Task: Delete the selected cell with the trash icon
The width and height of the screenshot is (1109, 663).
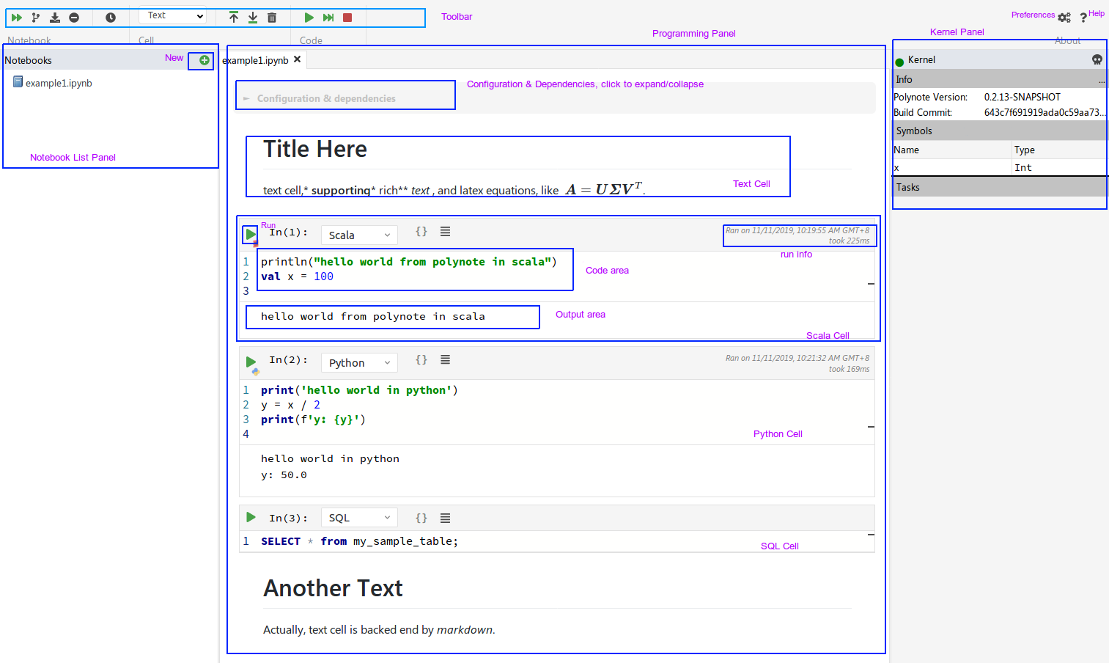Action: [272, 18]
